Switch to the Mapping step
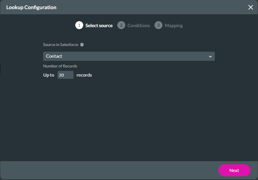Screen dimensions: 258x180 174,25
